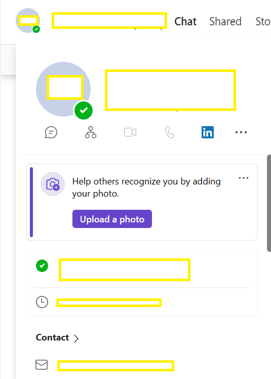This screenshot has height=379, width=271.
Task: Select the green availability status icon in card
Action: coord(42,266)
